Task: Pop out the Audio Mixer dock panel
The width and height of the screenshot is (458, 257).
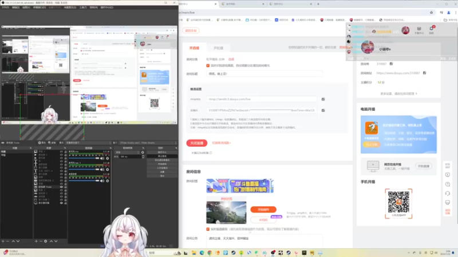Action: tap(110, 148)
